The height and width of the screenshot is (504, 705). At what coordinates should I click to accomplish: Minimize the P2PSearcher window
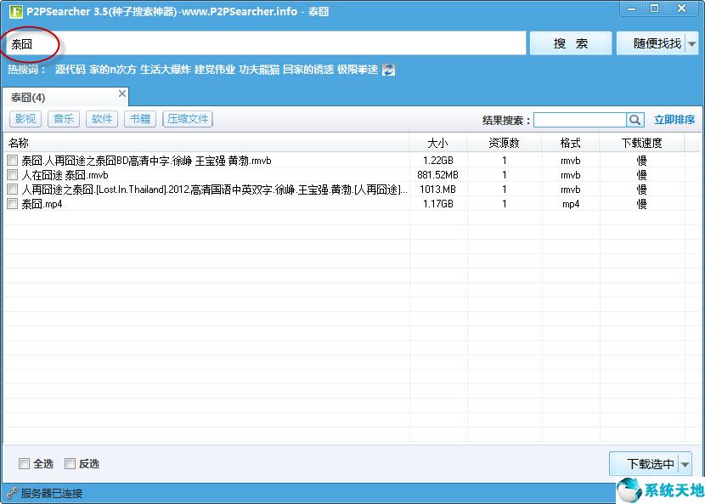(632, 8)
